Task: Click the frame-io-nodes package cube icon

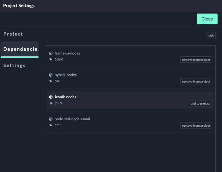Action: click(51, 53)
